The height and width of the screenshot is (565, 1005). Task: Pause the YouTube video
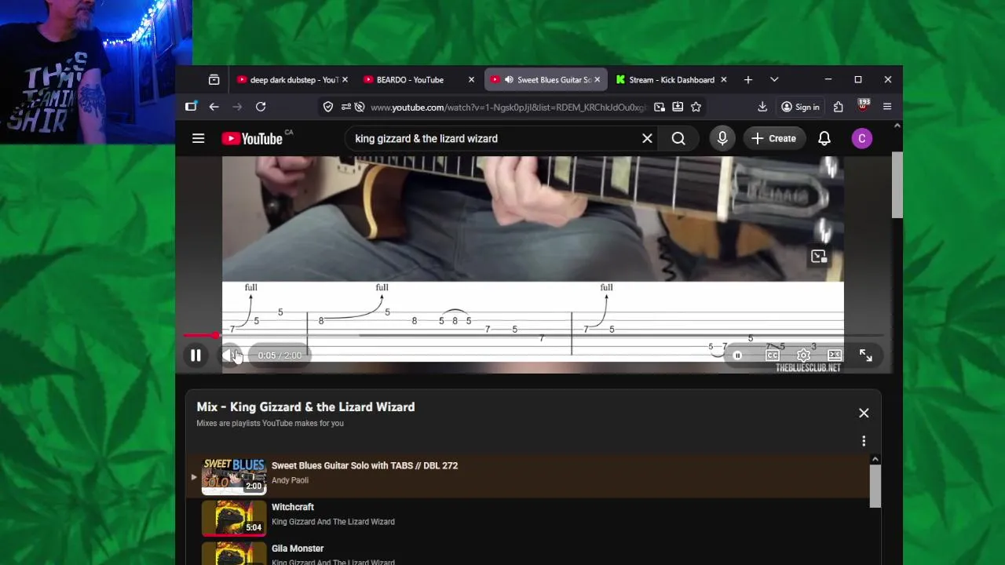point(196,355)
